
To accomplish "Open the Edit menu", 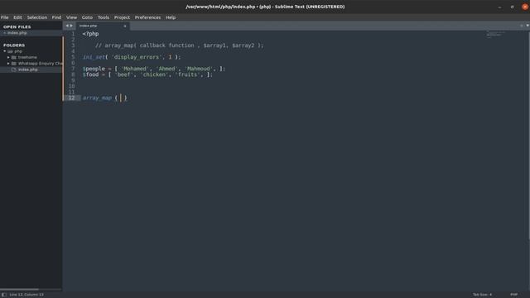I will 17,17.
